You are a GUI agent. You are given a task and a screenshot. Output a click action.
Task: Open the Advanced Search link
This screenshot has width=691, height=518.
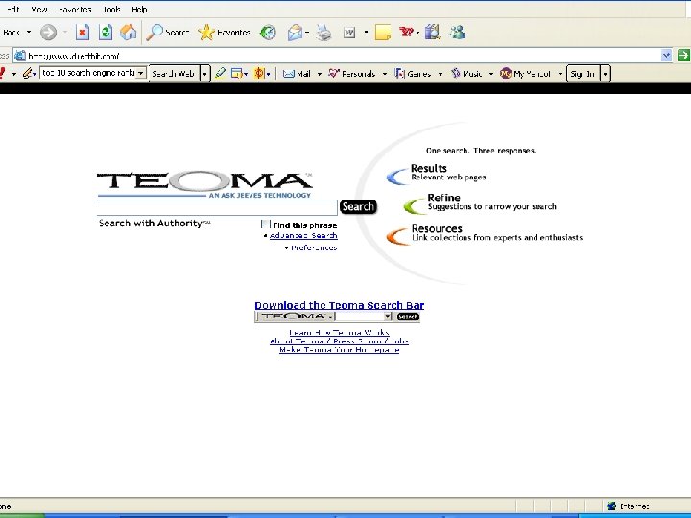point(303,236)
